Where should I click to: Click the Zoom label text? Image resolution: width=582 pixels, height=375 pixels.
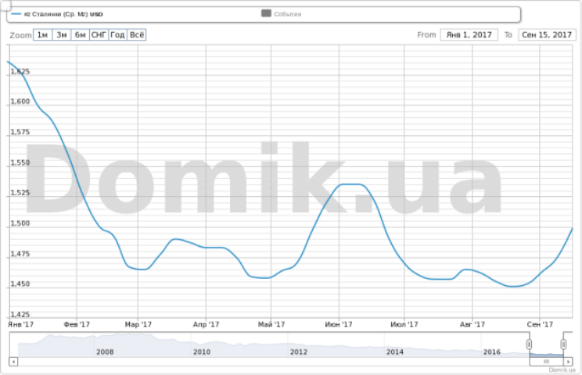click(21, 35)
